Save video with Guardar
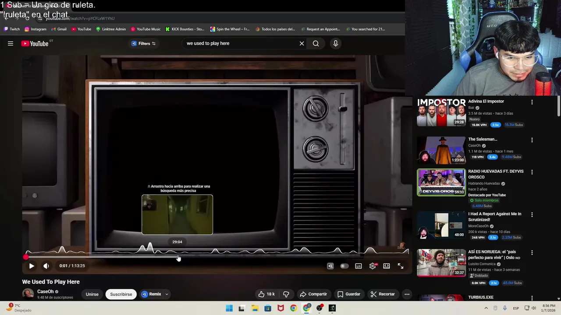 click(349, 294)
